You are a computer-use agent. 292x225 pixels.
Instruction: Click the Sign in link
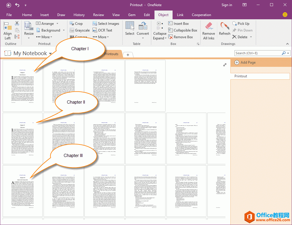227,5
